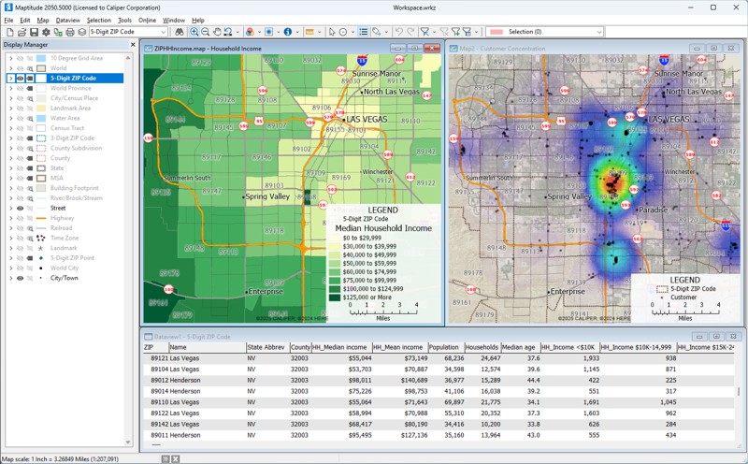
Task: Select the Info tool icon
Action: 288,32
